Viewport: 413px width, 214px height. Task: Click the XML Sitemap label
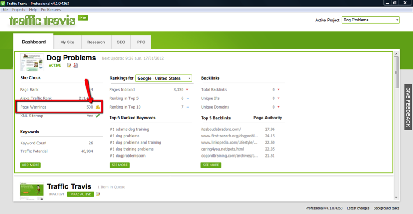tap(32, 116)
